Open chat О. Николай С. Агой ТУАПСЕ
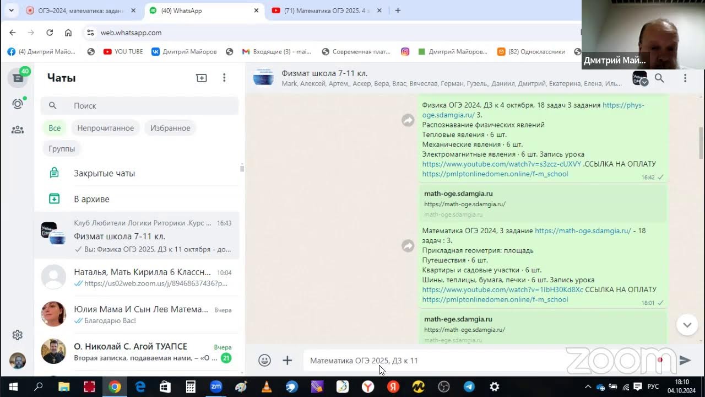Screen dimensions: 705x397 (137, 352)
